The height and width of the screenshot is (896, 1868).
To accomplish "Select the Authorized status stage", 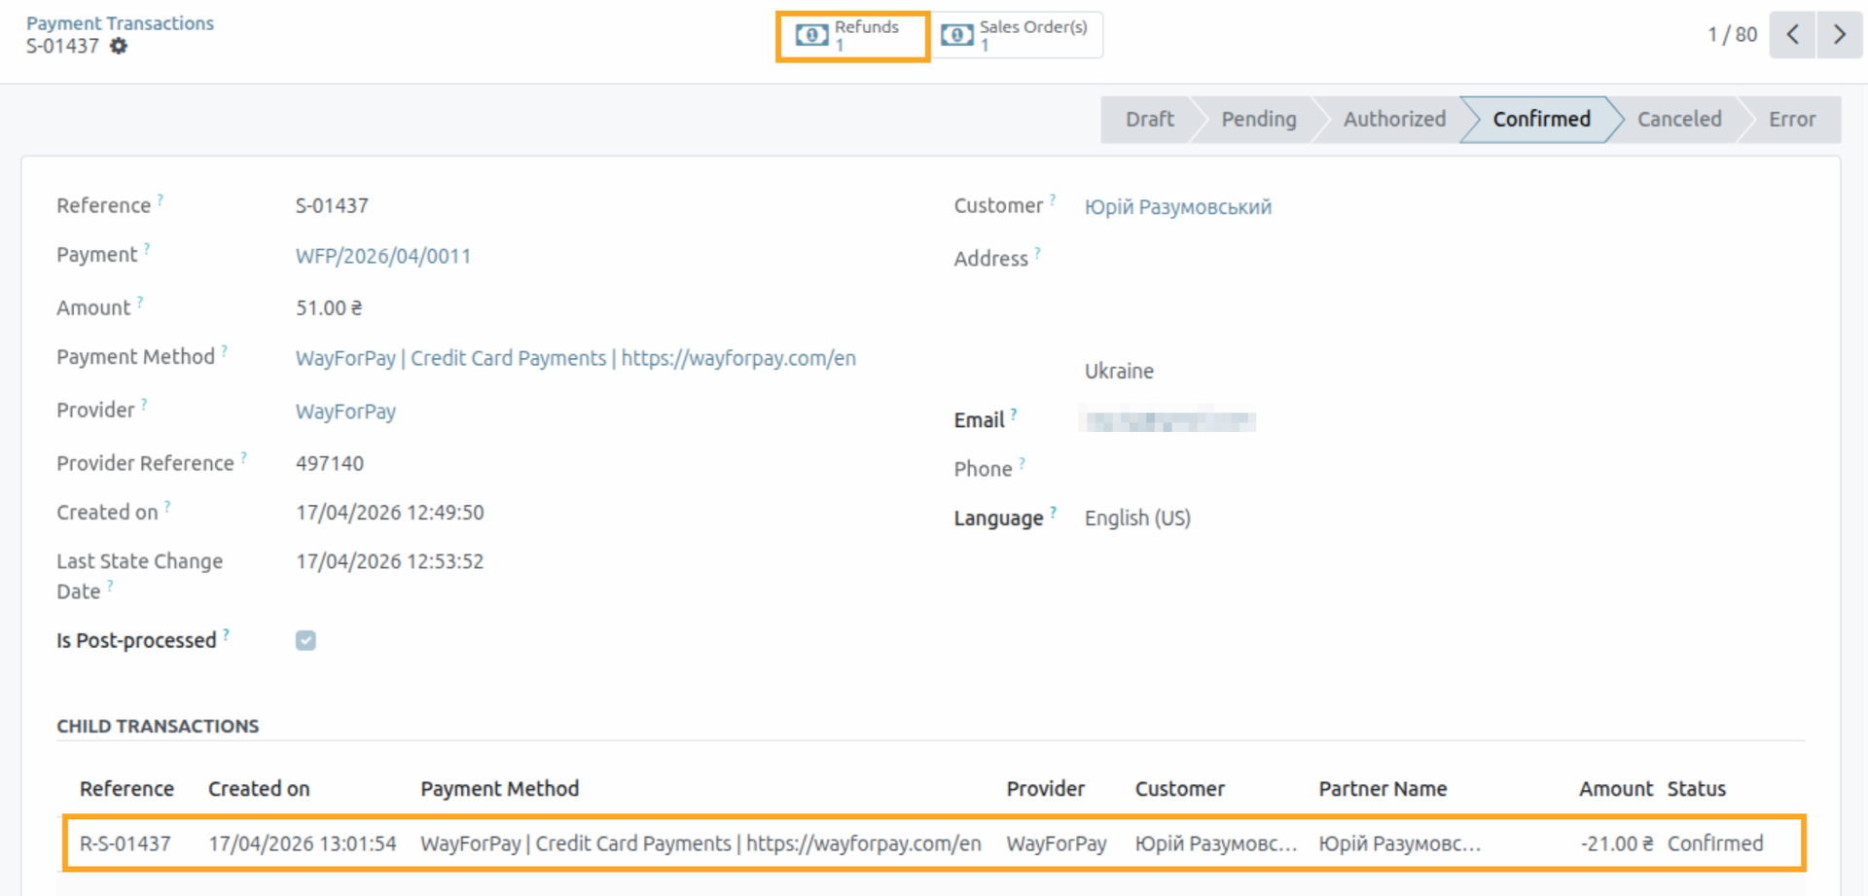I will (x=1394, y=120).
